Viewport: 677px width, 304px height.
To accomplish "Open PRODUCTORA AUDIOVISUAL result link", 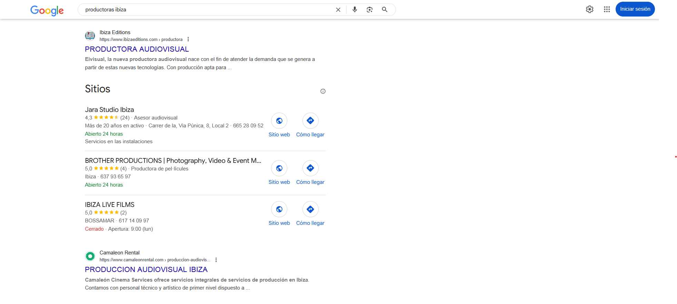I will (137, 49).
